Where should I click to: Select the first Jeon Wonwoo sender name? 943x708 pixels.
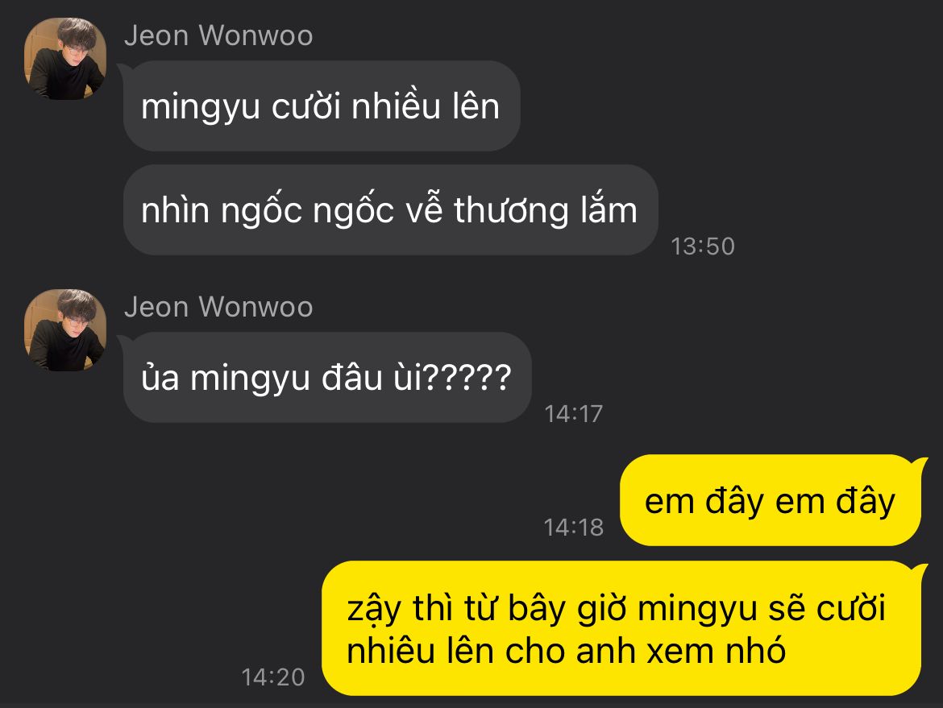pos(218,35)
